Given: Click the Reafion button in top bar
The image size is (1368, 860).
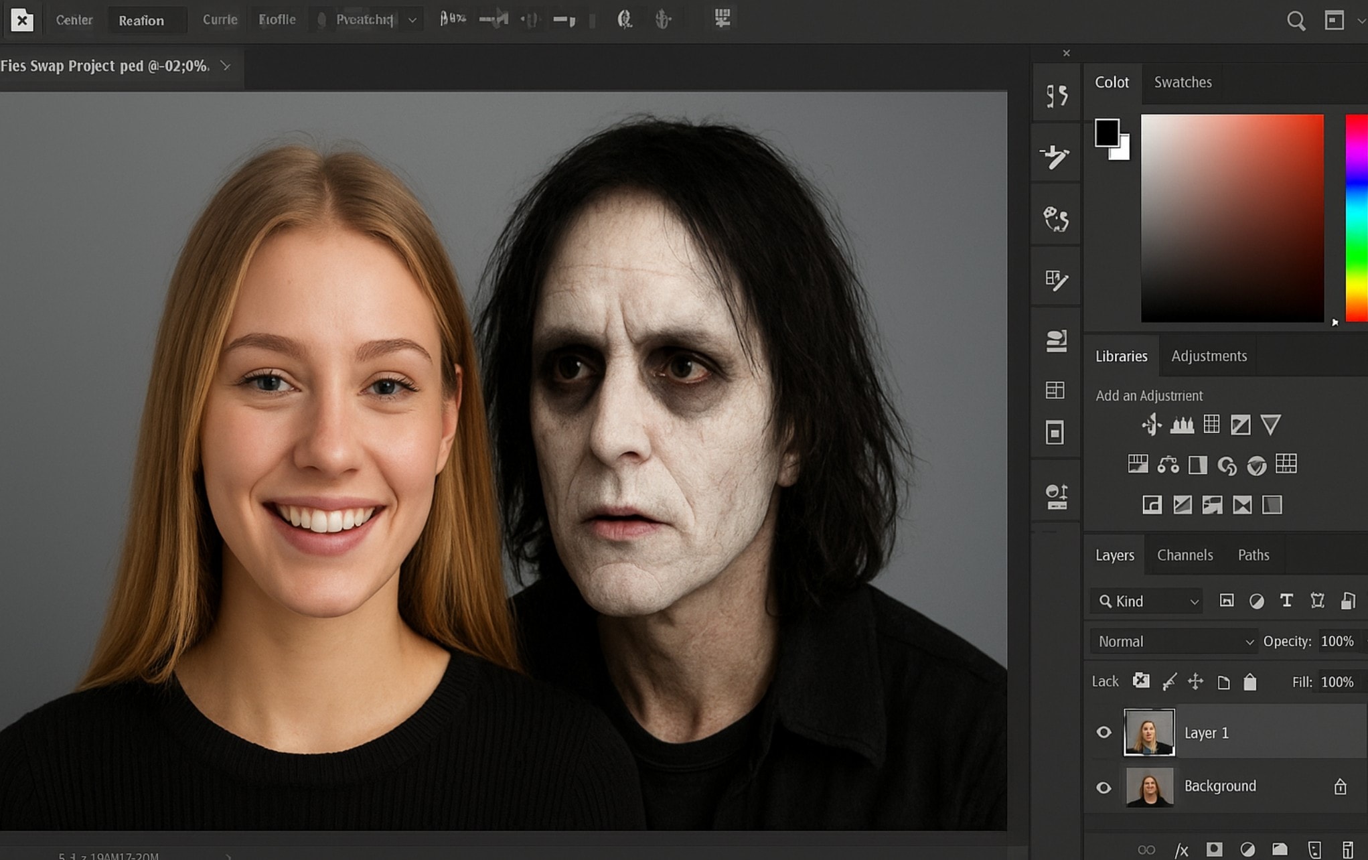Looking at the screenshot, I should click(141, 21).
